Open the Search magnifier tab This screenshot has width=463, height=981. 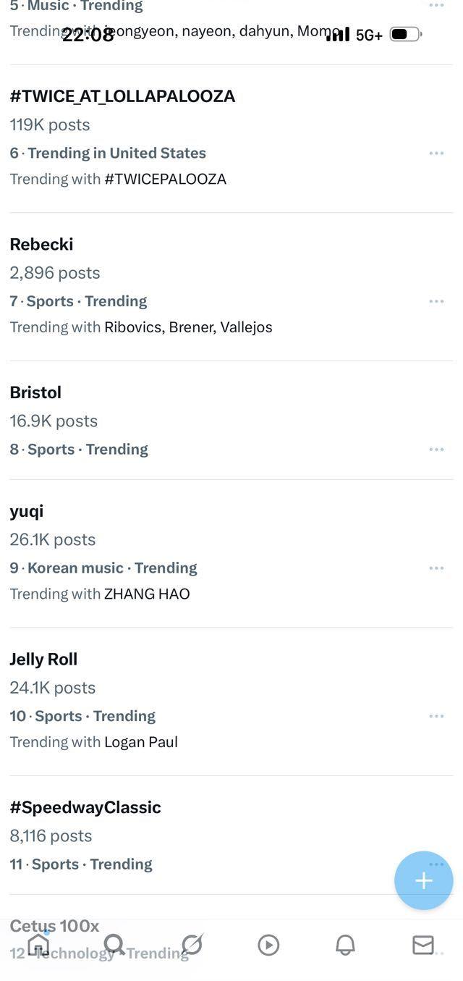pos(115,944)
